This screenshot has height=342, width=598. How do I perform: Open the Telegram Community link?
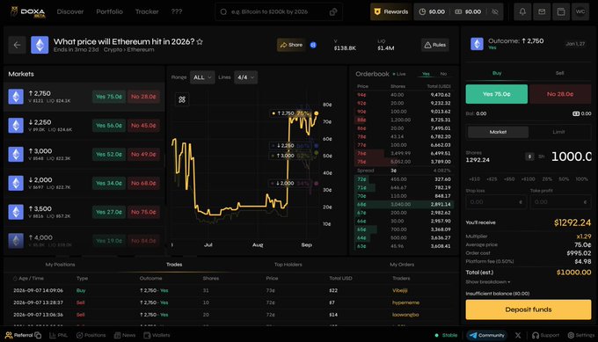(486, 336)
